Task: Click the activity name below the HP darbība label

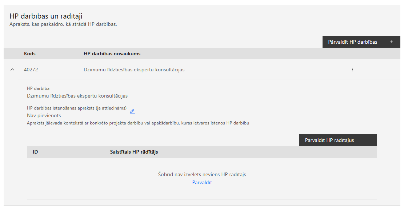Action: point(77,96)
